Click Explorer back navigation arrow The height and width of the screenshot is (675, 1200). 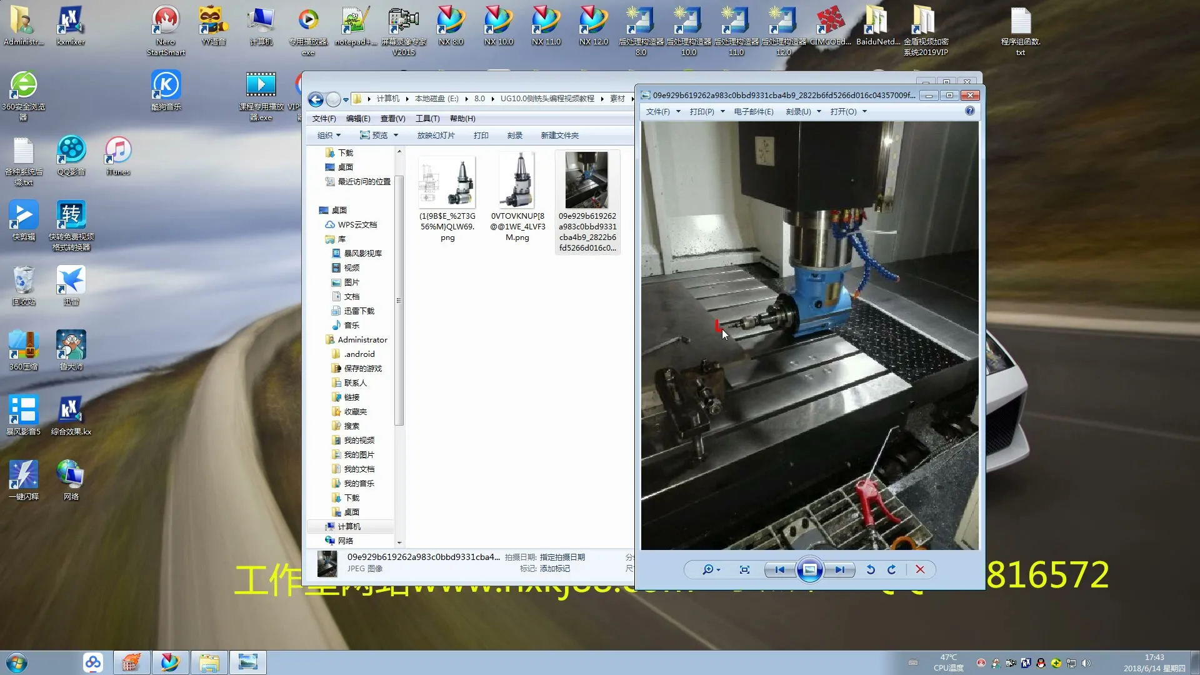(316, 99)
